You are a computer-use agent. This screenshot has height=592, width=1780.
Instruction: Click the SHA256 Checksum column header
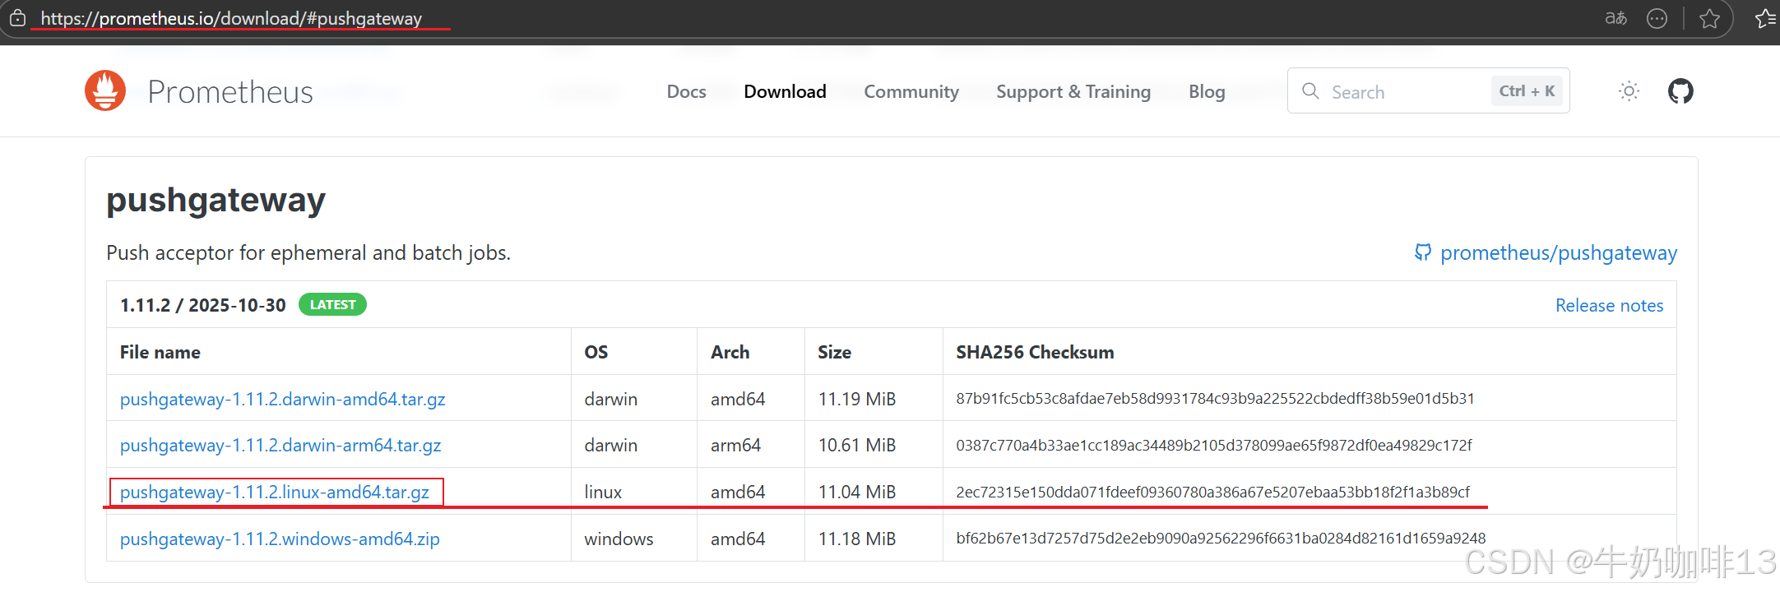click(1035, 352)
